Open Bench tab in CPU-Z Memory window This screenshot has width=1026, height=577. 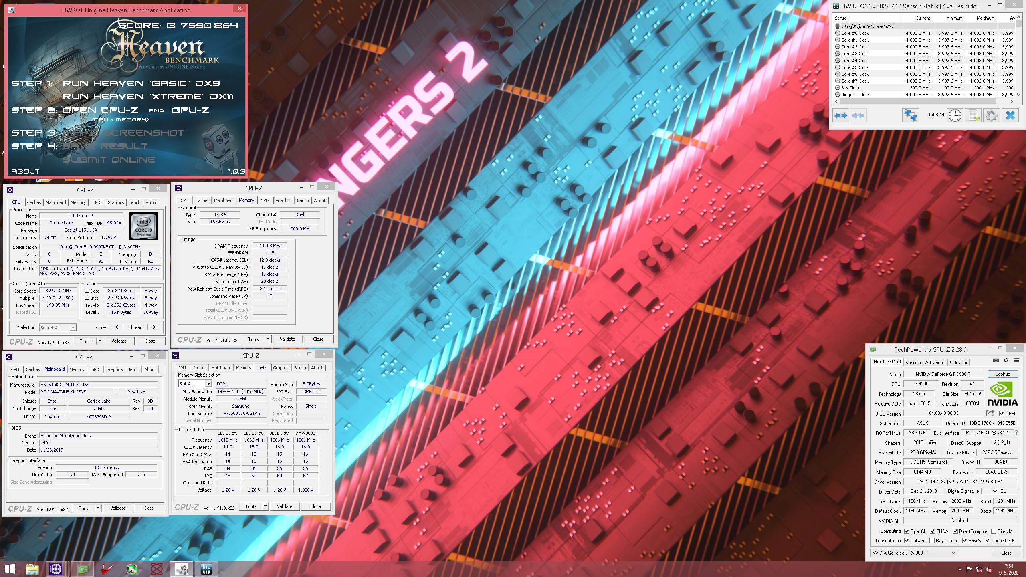[303, 200]
